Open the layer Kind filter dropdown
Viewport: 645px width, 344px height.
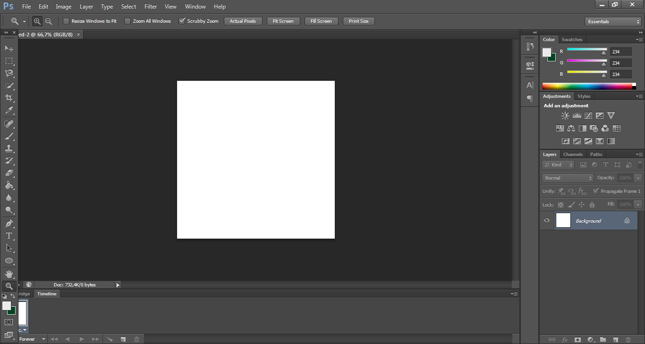point(558,165)
